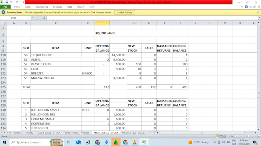The image size is (261, 146).
Task: Open the Name Box dropdown arrow
Action: click(29, 18)
